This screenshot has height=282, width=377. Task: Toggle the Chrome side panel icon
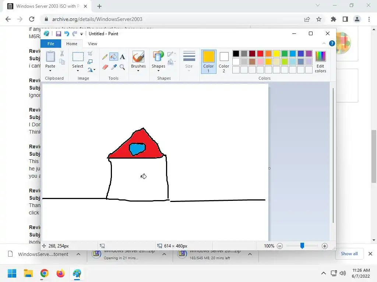pos(345,19)
